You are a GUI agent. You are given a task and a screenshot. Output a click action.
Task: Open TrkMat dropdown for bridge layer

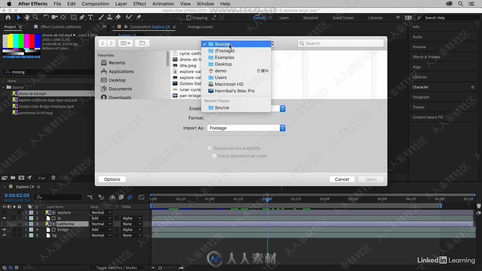132,230
